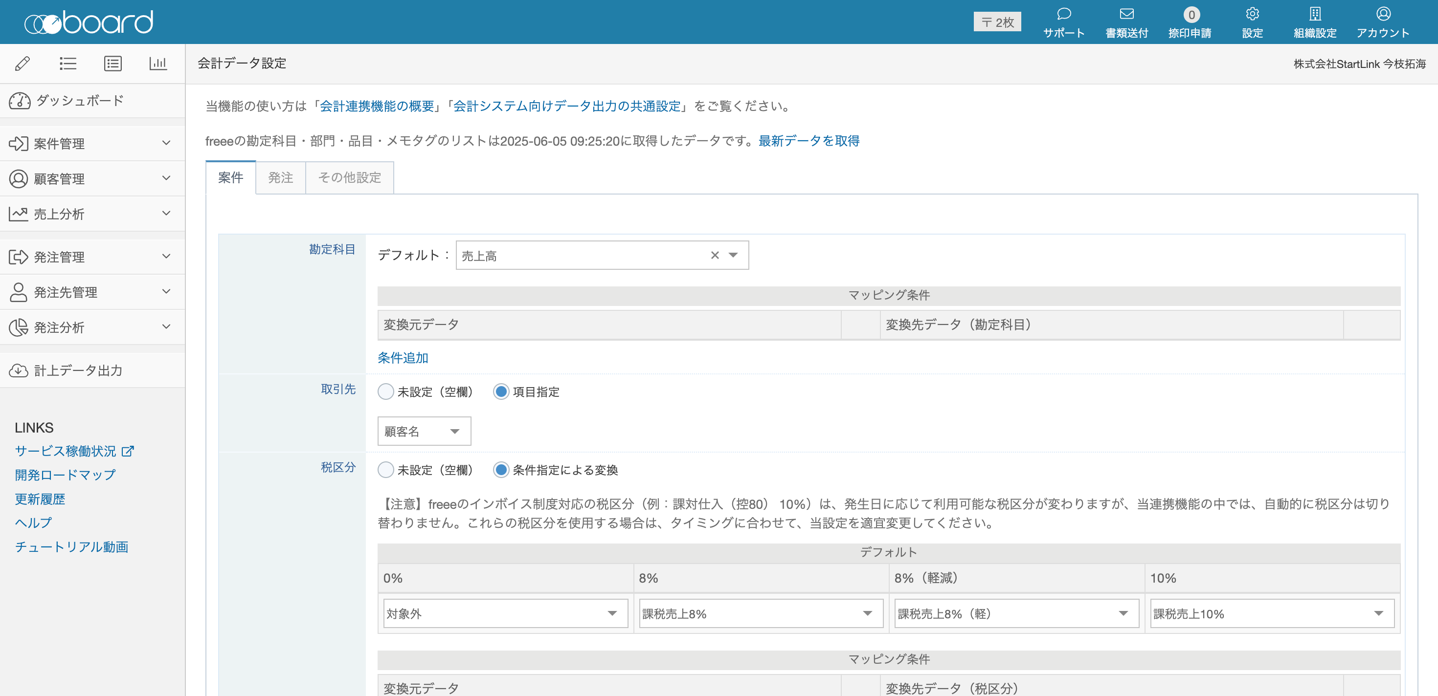Expand 発注先管理 chevron

coord(166,292)
